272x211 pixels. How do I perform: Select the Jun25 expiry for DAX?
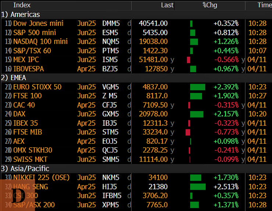86,114
